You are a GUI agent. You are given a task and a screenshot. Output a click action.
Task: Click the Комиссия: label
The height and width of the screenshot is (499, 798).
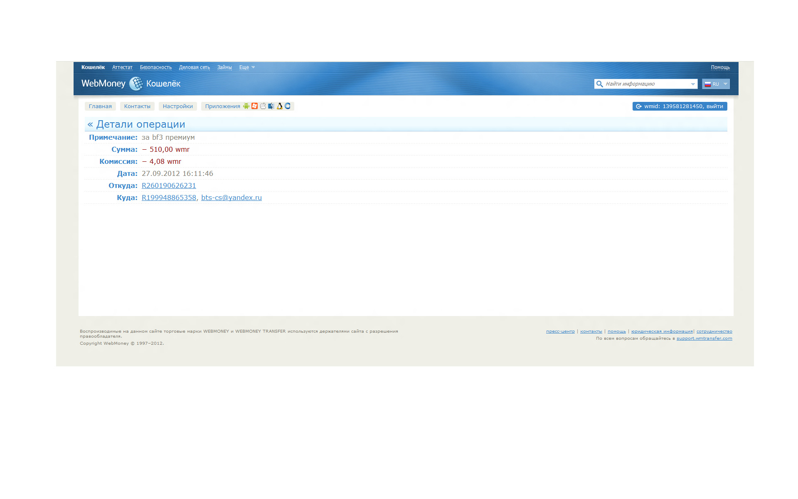(x=118, y=161)
